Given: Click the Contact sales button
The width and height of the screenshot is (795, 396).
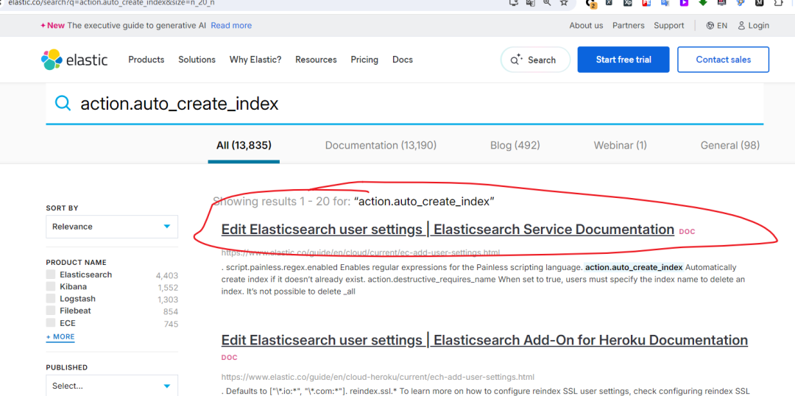Looking at the screenshot, I should pos(724,60).
